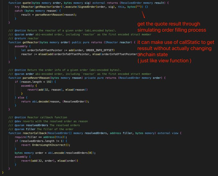The height and width of the screenshot is (176, 218).
Task: Click 'revert(add(32, reason), mload(reason))' line
Action: click(x=57, y=90)
